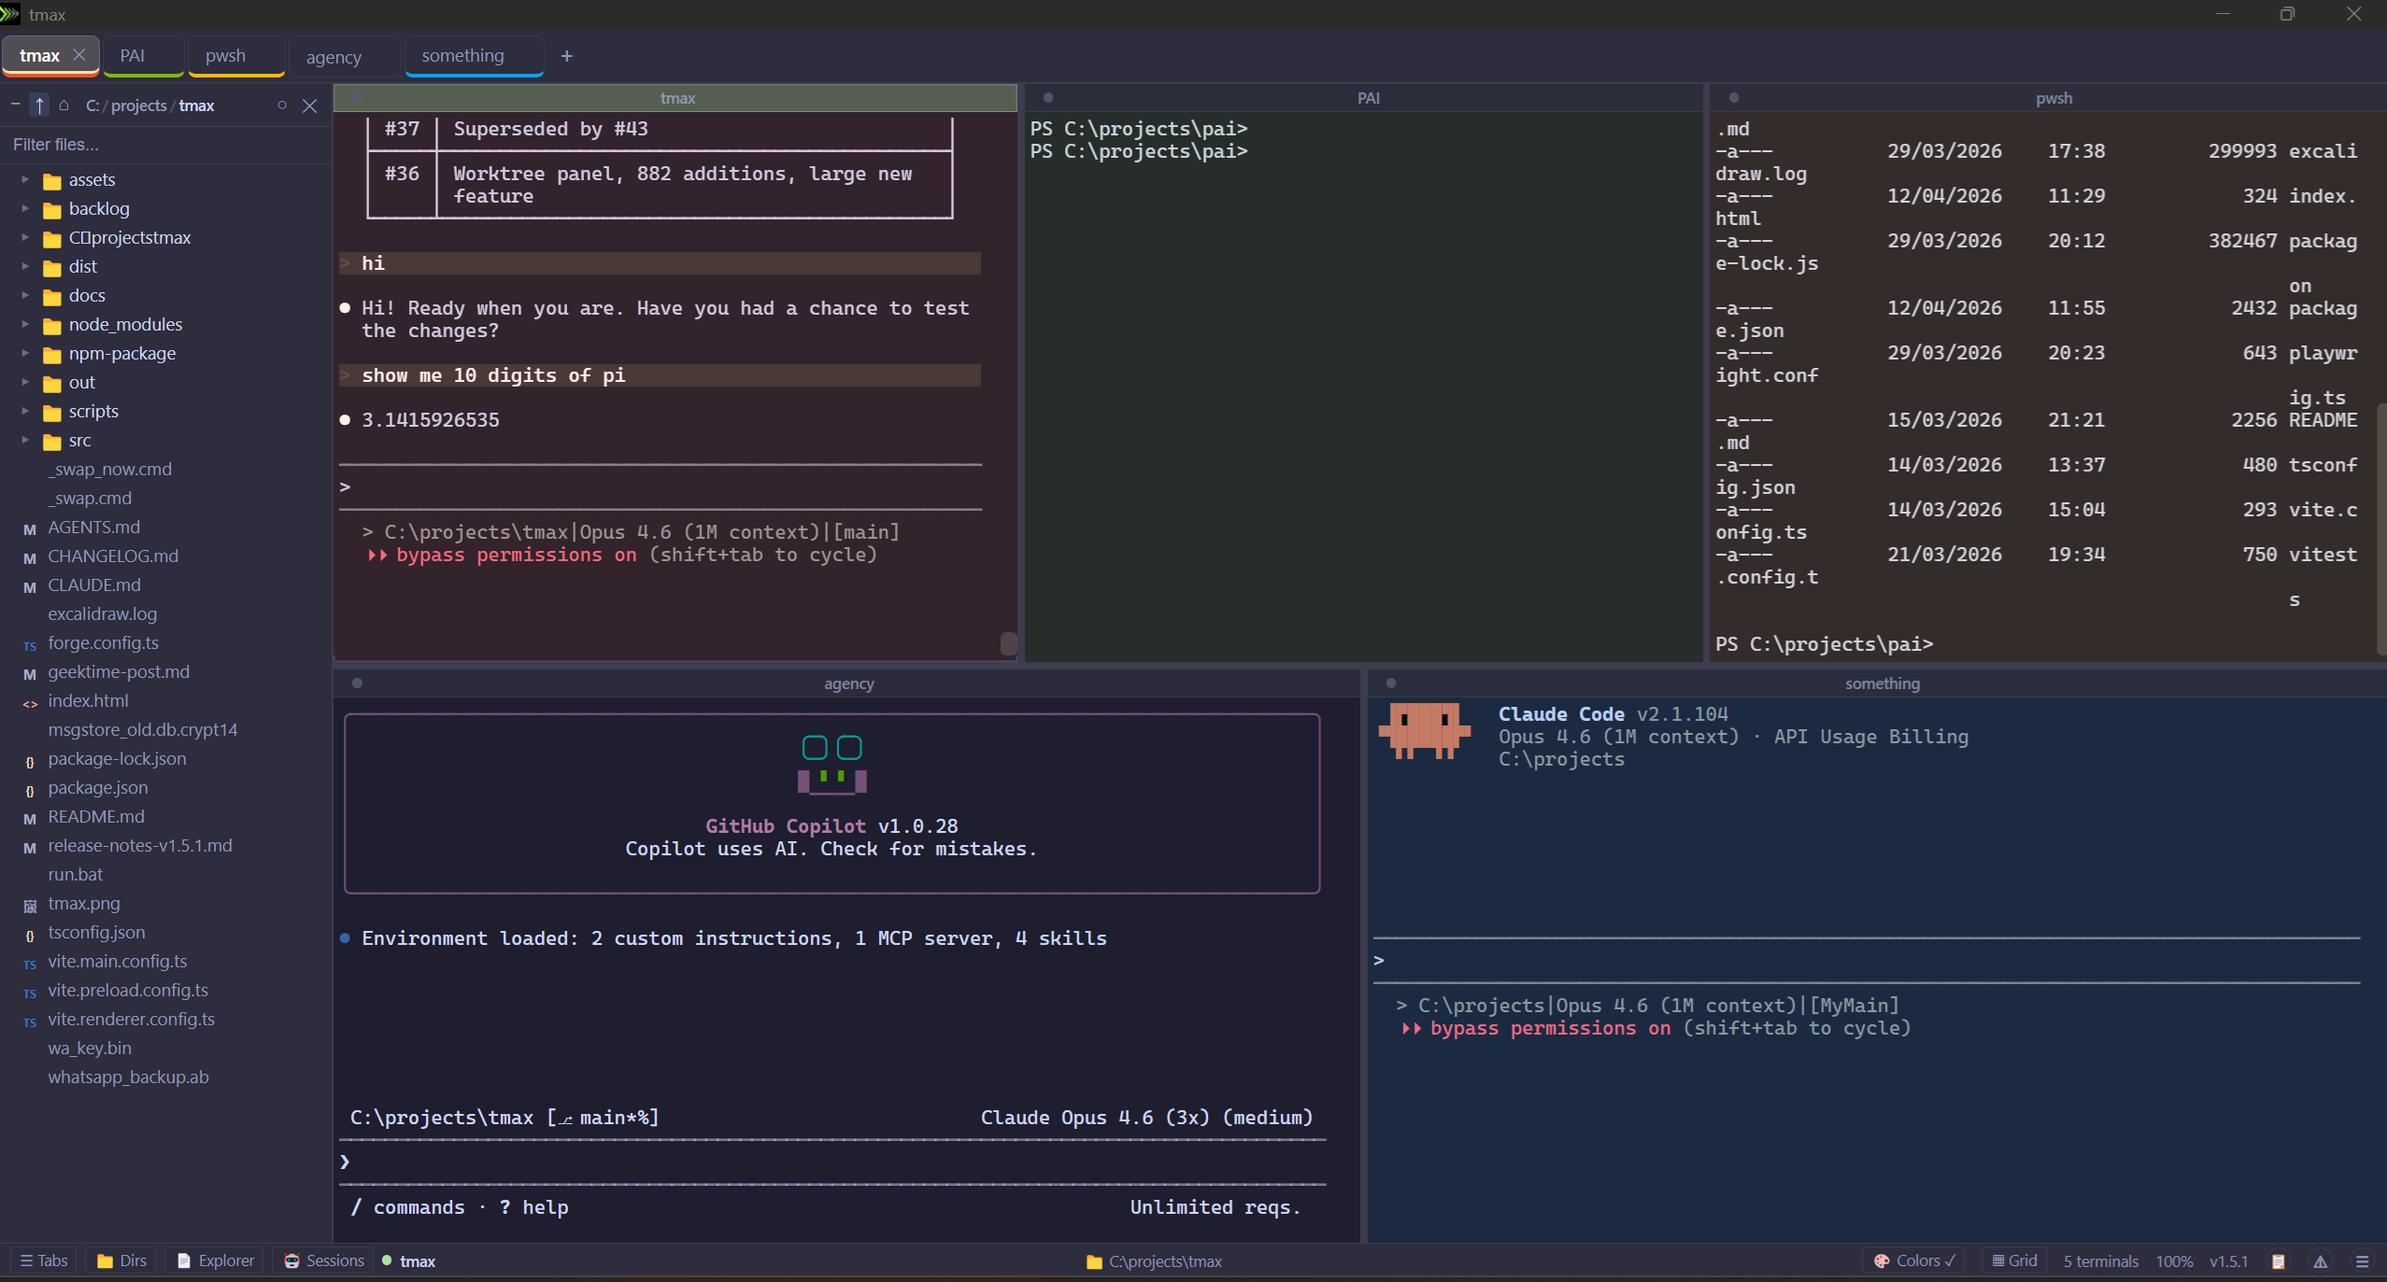Open the Dirs view
Screen dimensions: 2387x1282
[x=122, y=1261]
